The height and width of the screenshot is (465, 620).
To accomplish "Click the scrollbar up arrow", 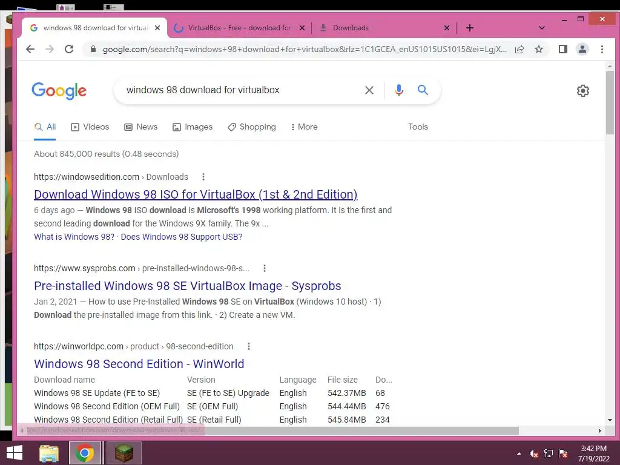I will 610,66.
